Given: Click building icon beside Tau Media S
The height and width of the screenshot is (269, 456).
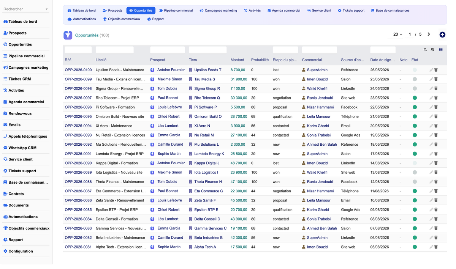Looking at the screenshot, I should point(191,79).
